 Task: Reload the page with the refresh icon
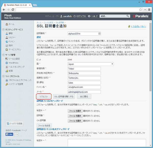pyautogui.click(x=13, y=10)
